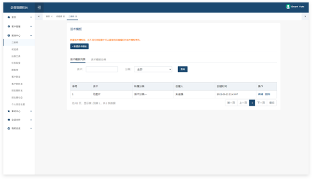Click the 查询 search button

pos(183,69)
